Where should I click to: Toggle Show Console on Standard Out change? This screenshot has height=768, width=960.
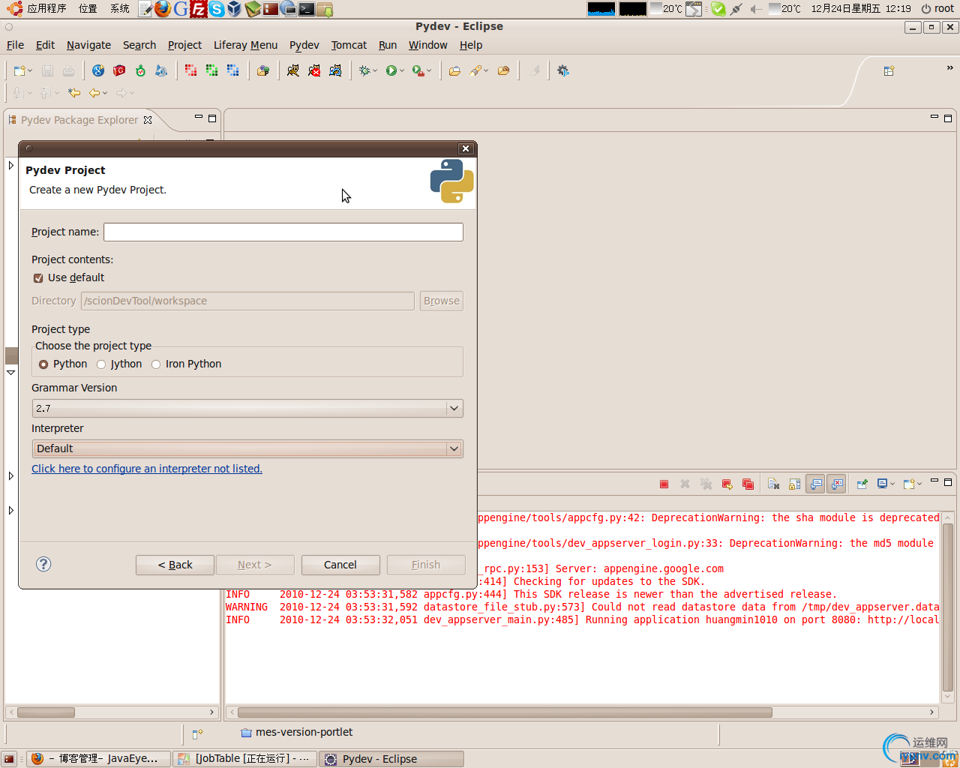pyautogui.click(x=815, y=484)
